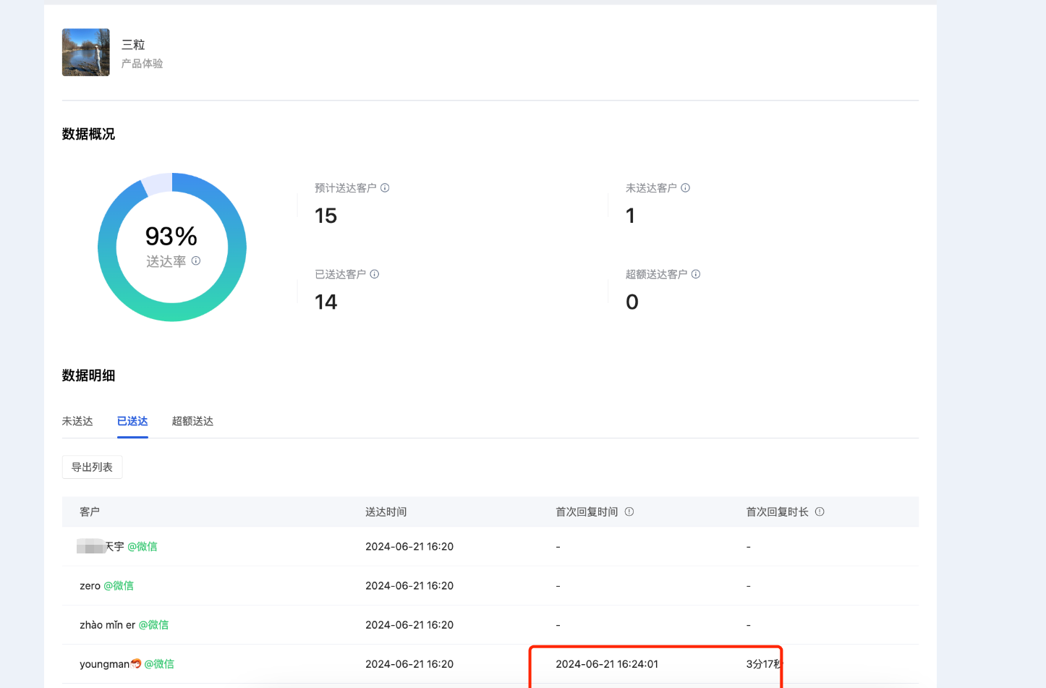Viewport: 1046px width, 688px height.
Task: Click the delivery time in zhào mǐn er's row
Action: coord(409,625)
